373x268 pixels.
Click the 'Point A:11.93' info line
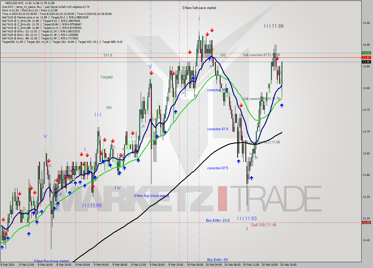pyautogui.click(x=30, y=10)
